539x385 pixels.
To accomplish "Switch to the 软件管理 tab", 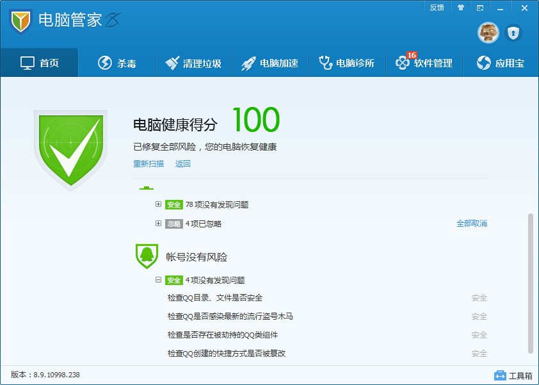I will point(424,63).
